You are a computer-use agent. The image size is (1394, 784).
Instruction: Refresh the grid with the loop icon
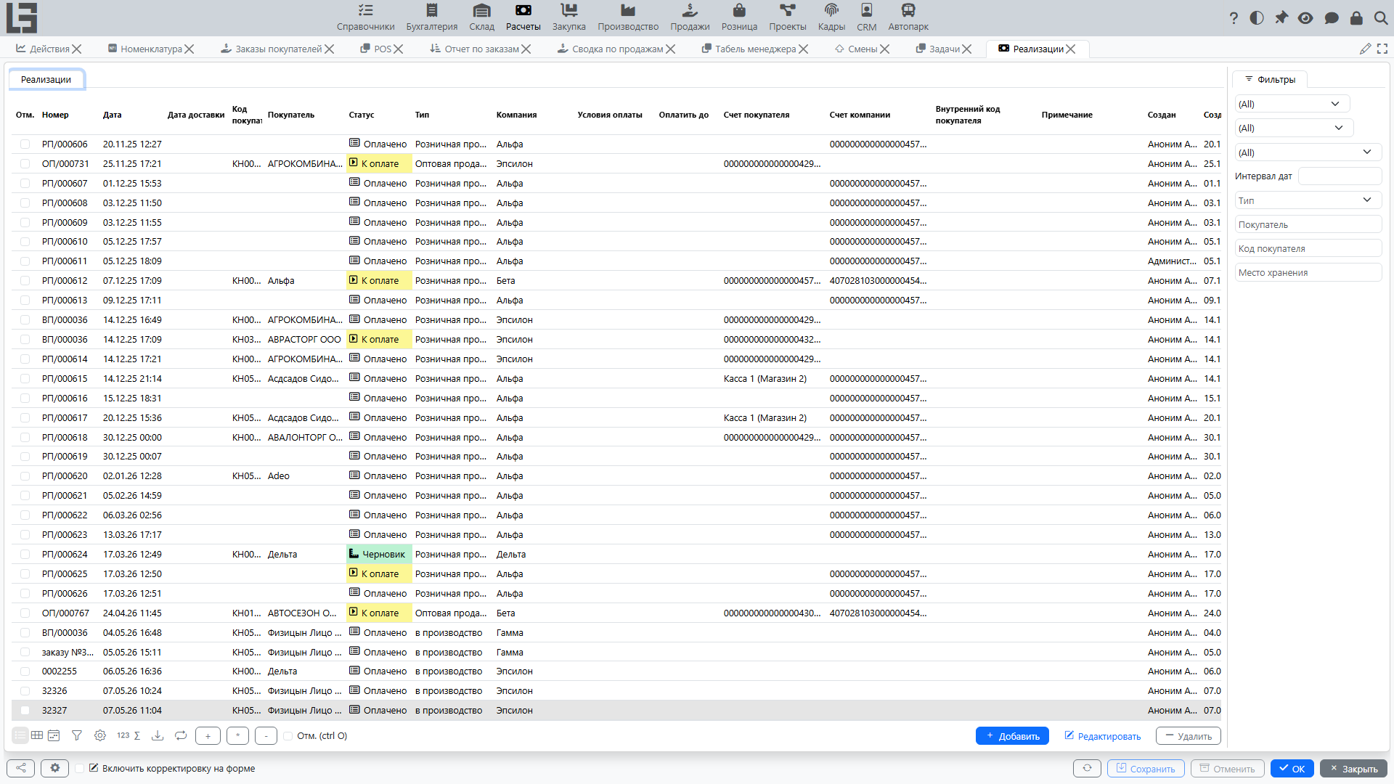[x=181, y=735]
